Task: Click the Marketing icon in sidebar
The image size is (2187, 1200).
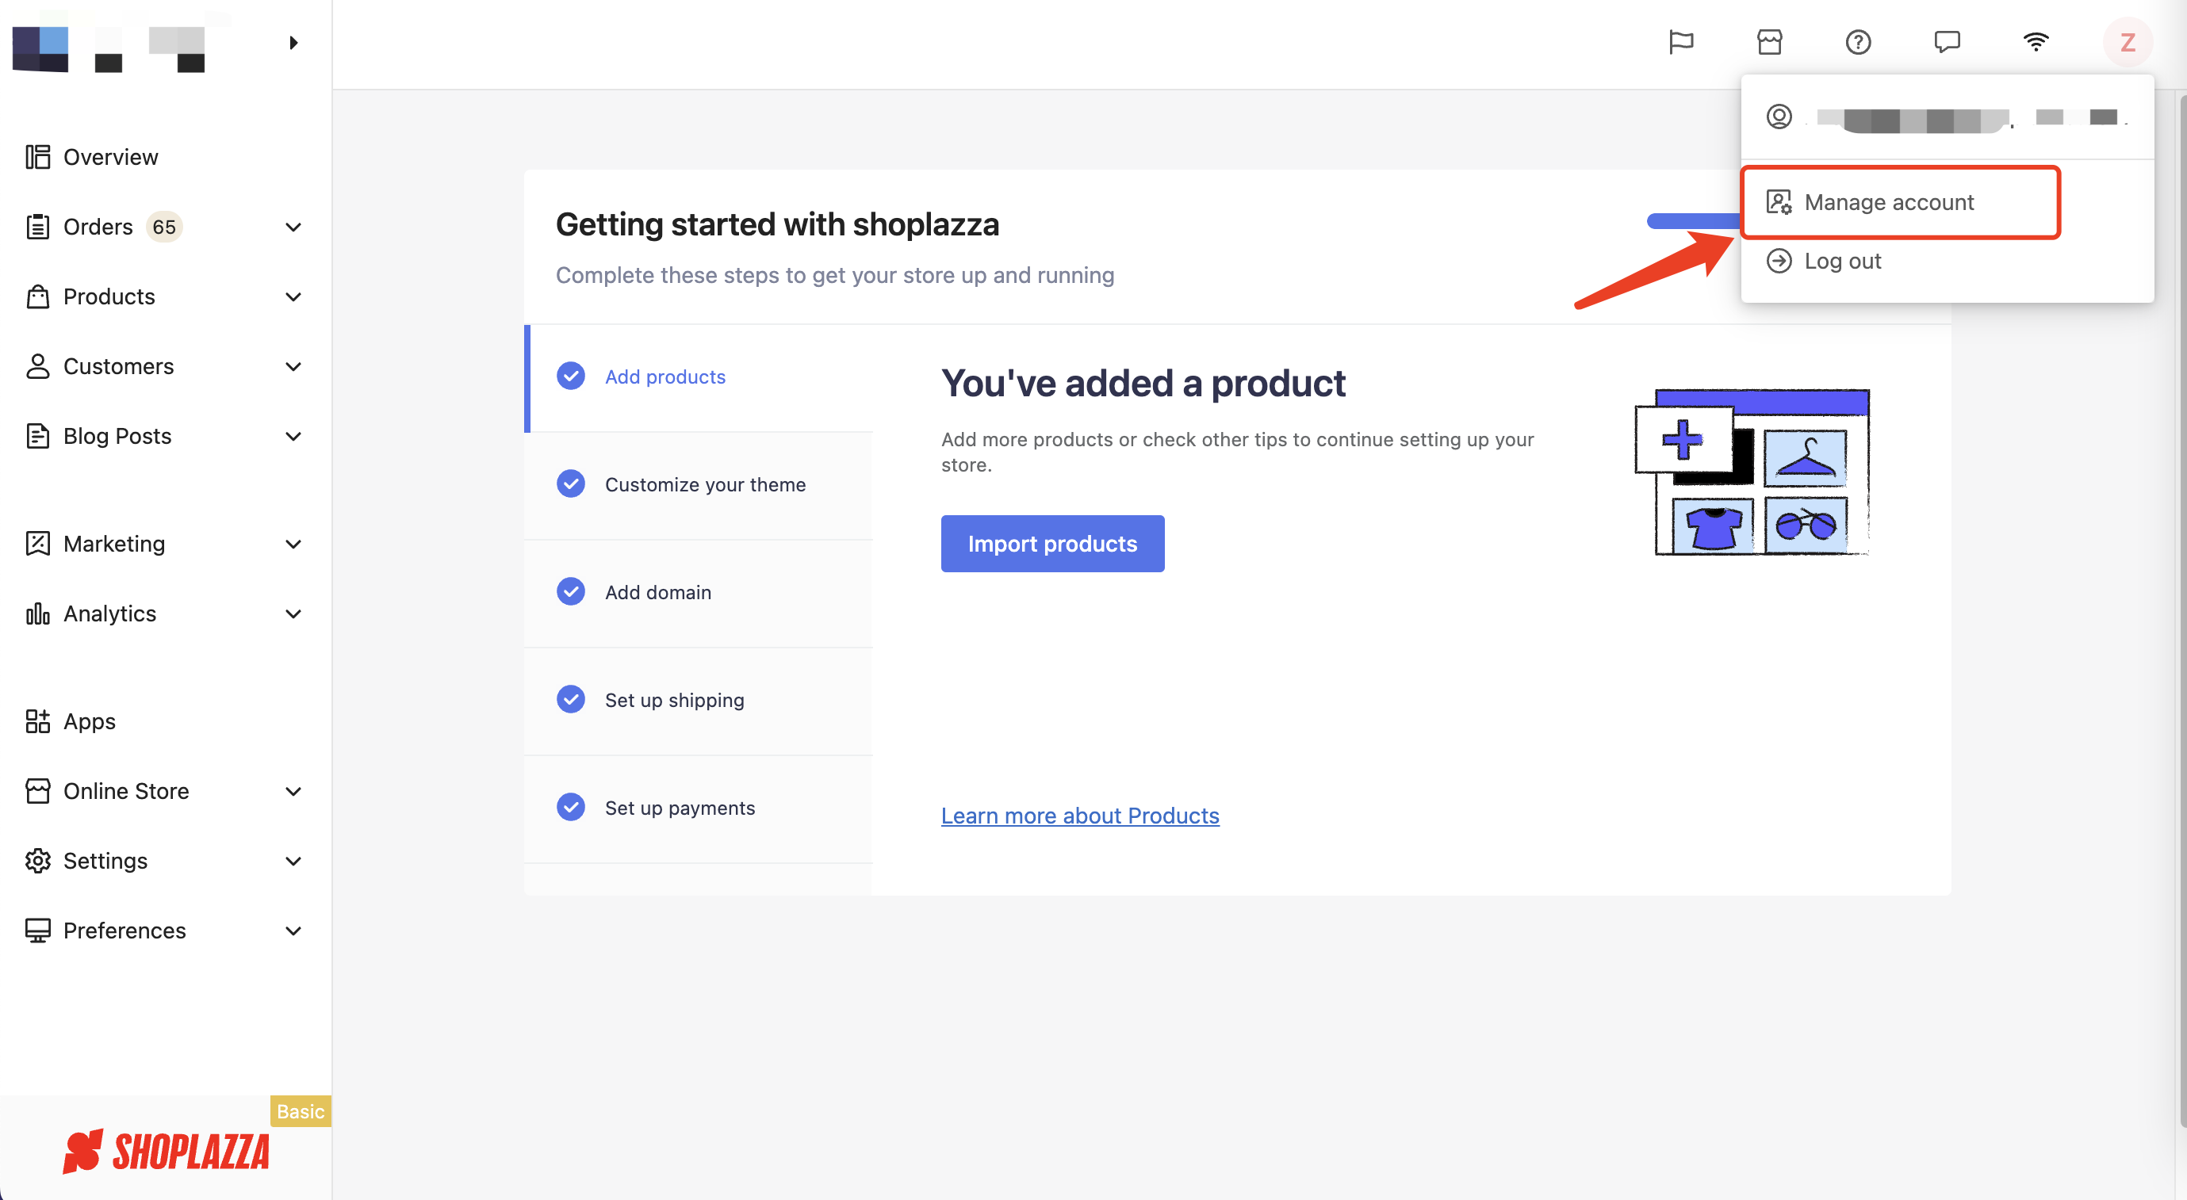Action: (37, 543)
